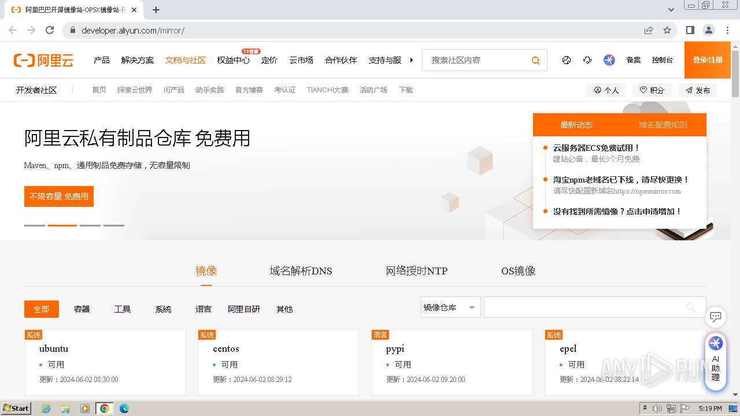Go to first banner slide indicator

(x=35, y=225)
